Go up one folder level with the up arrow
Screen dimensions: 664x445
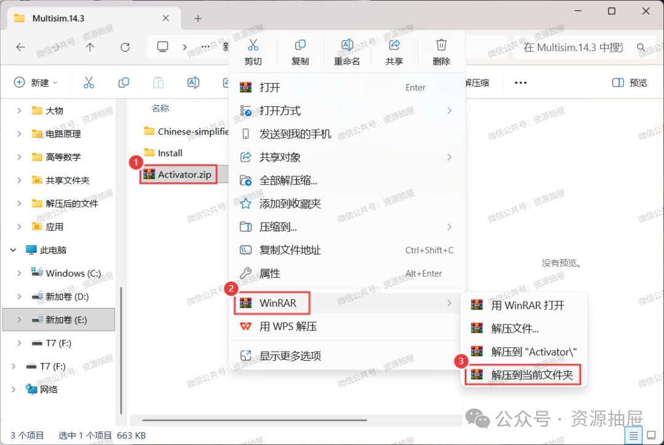pos(90,47)
